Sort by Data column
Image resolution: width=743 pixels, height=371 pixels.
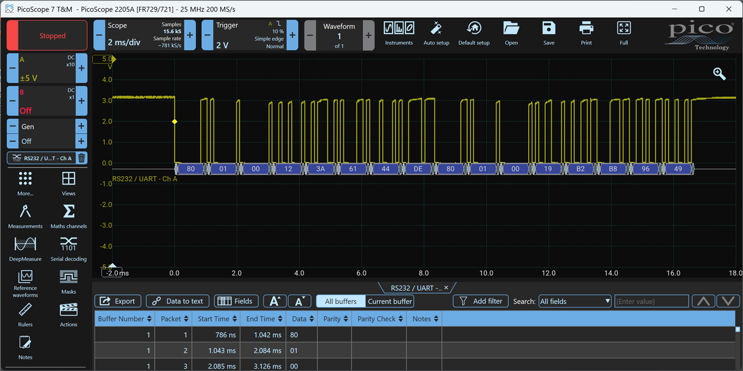click(x=301, y=319)
